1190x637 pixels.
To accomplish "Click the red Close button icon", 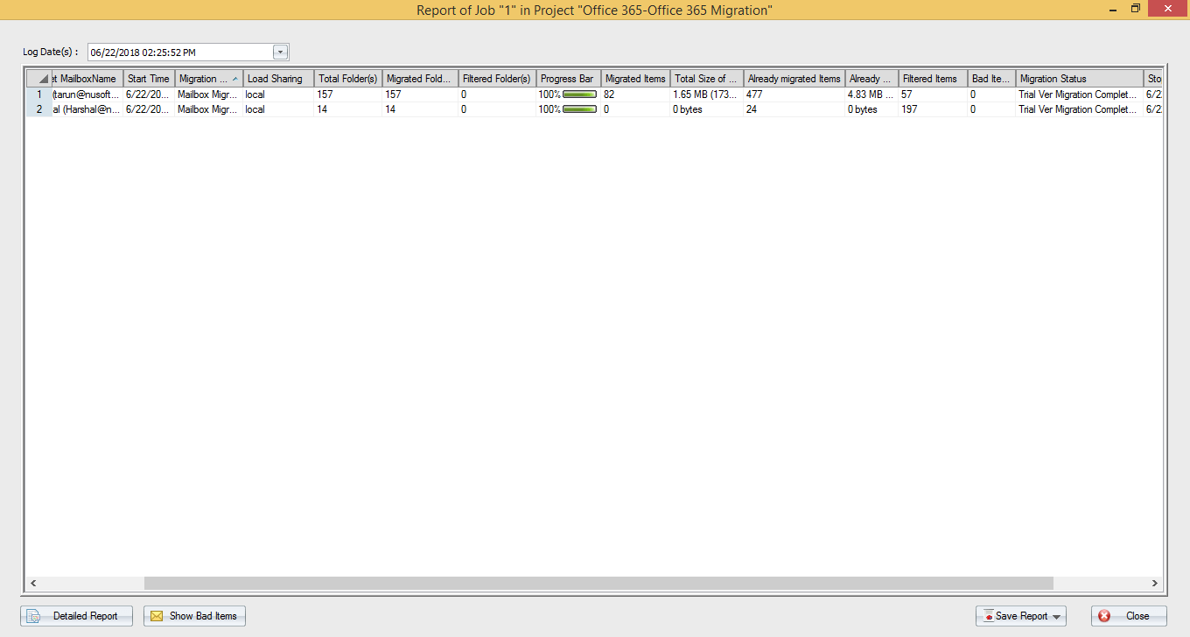I will click(1104, 616).
